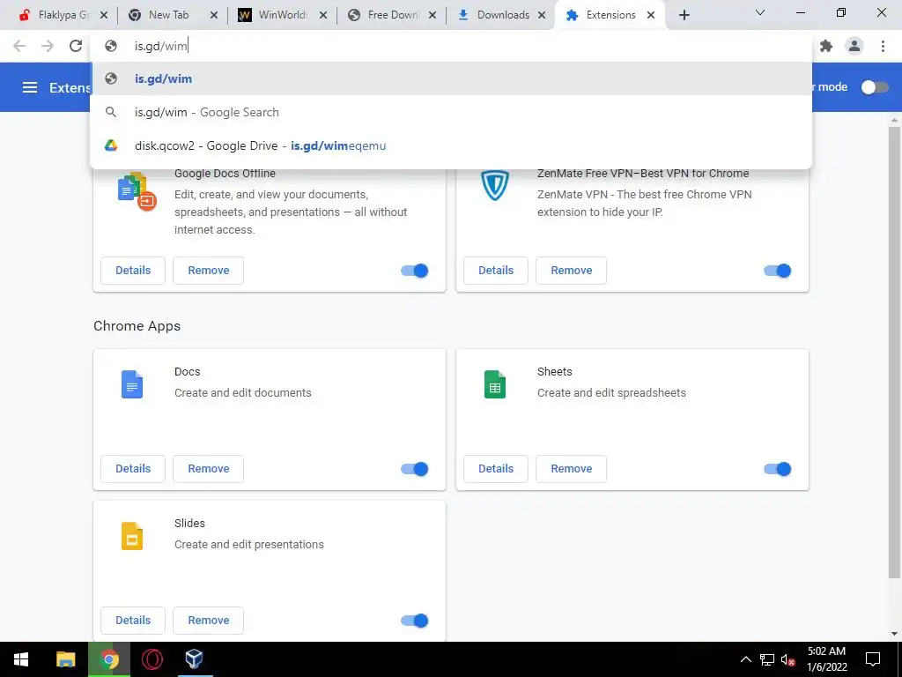Click the ZenMate VPN shield icon
This screenshot has height=677, width=902.
pos(495,185)
